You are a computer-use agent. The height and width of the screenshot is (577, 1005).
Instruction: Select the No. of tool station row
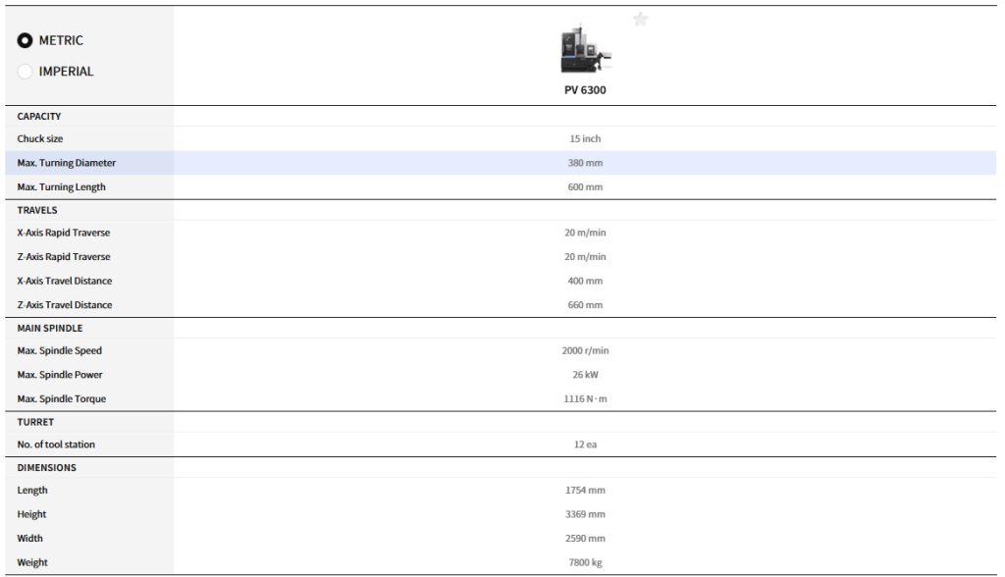pos(56,446)
